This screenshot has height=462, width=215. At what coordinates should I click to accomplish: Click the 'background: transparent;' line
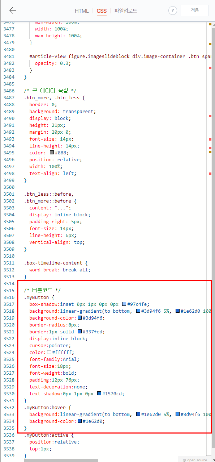click(63, 111)
